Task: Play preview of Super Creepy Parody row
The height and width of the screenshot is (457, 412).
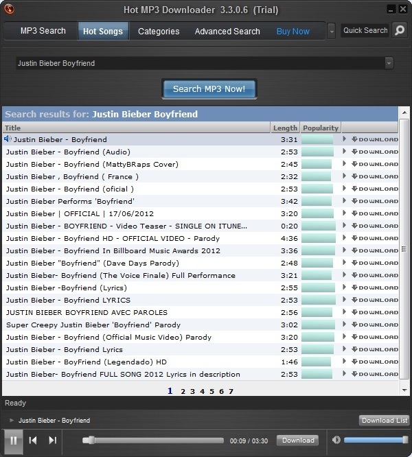Action: [344, 324]
